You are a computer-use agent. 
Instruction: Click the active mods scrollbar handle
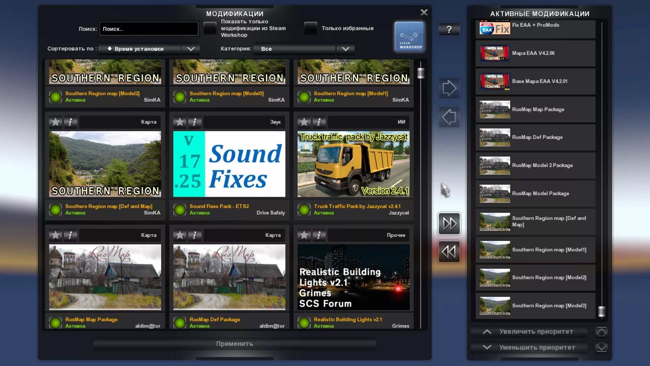(602, 311)
